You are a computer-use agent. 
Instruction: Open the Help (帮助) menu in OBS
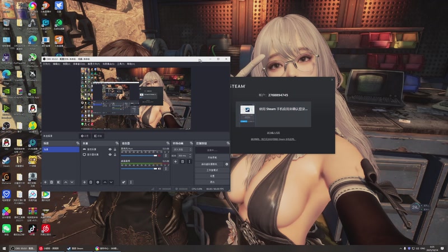130,64
